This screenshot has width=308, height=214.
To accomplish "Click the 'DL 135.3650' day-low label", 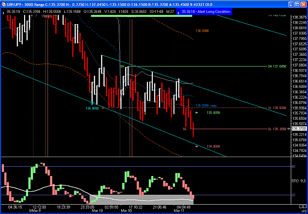I will coord(277,129).
